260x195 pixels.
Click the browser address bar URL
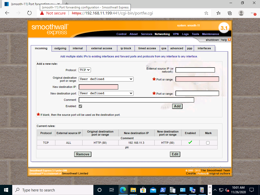click(x=112, y=13)
